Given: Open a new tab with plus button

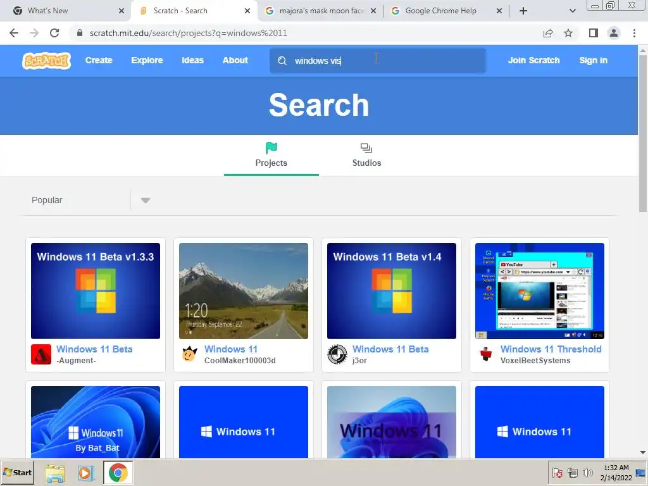Looking at the screenshot, I should 523,11.
